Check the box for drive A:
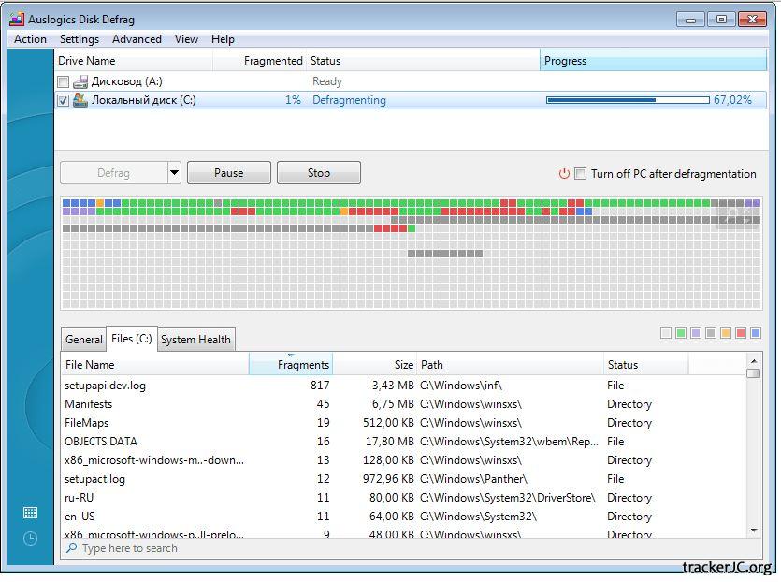Screen dimensions: 781x582 point(64,82)
